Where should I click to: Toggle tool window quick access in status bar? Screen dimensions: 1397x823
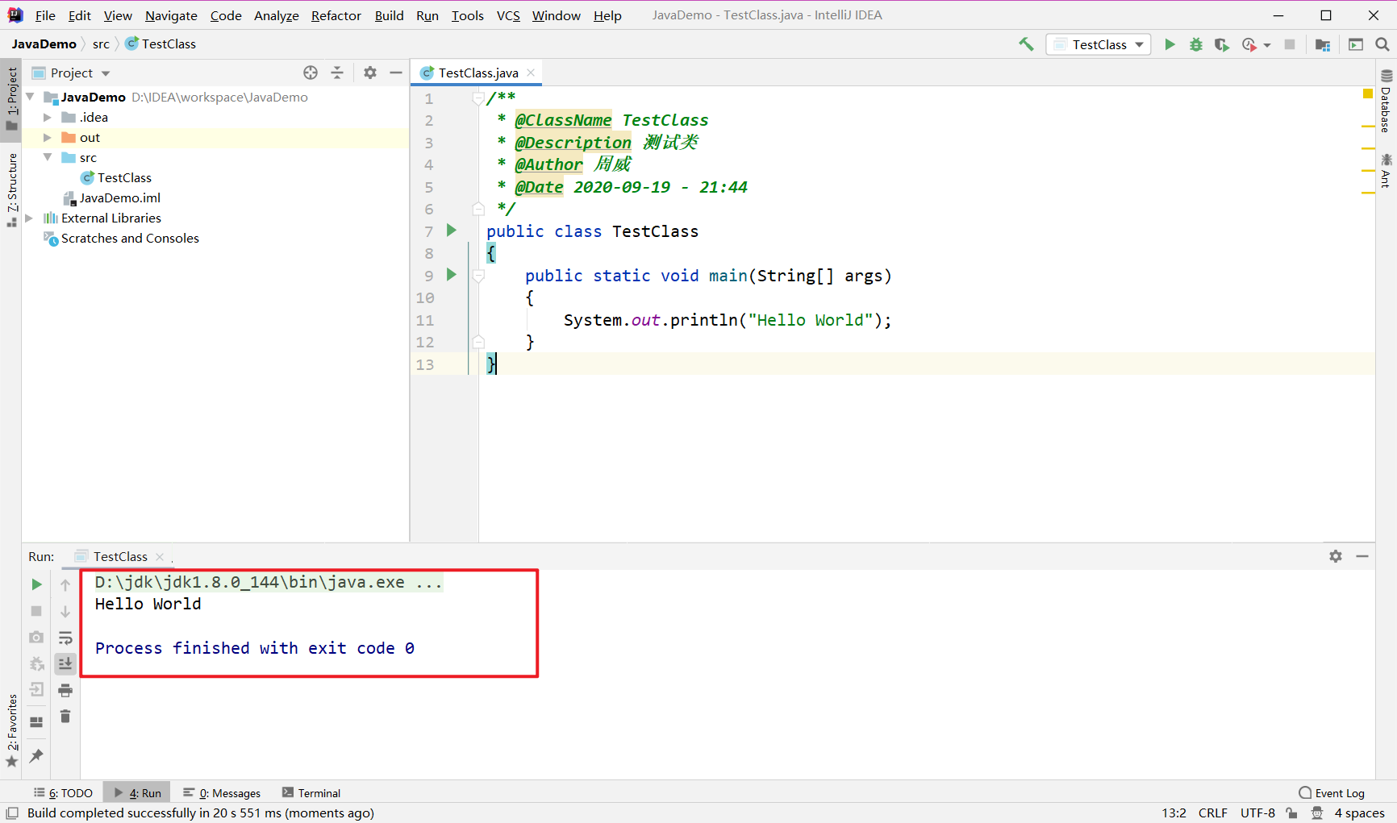point(12,813)
